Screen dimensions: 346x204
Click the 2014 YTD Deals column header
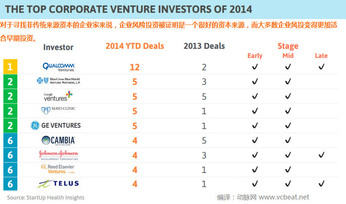pyautogui.click(x=135, y=46)
